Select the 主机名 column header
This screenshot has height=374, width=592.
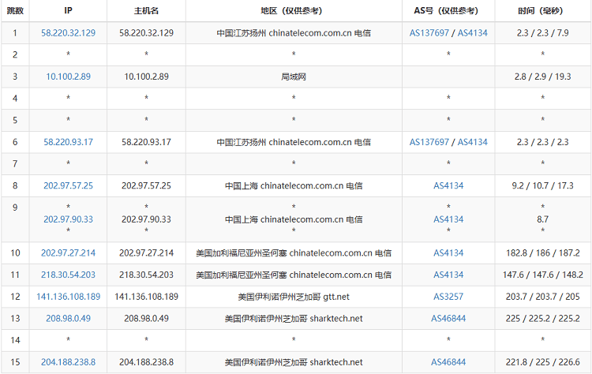click(x=146, y=10)
